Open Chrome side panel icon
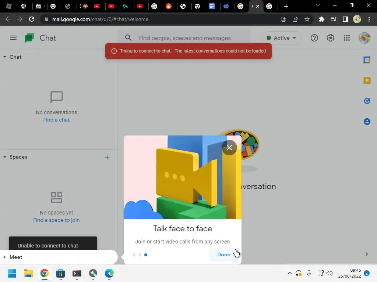 pos(345,19)
